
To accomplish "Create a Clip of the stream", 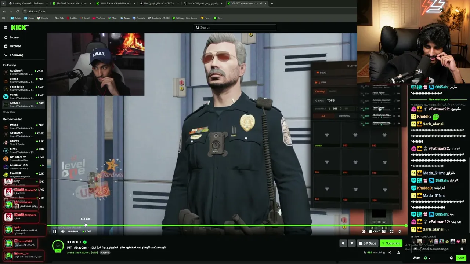I will [x=374, y=231].
